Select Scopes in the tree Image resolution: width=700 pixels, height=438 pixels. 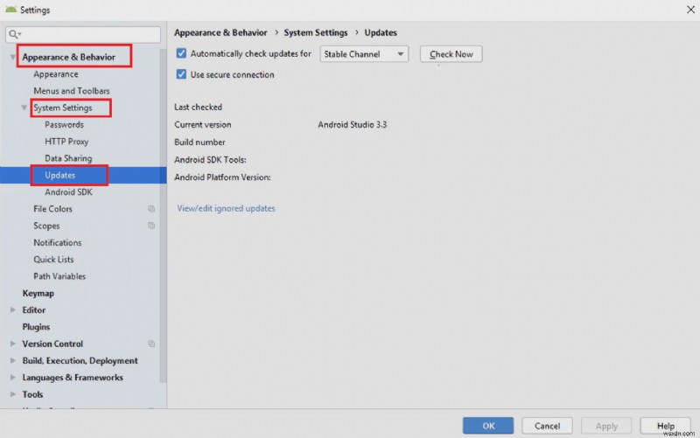pos(46,226)
